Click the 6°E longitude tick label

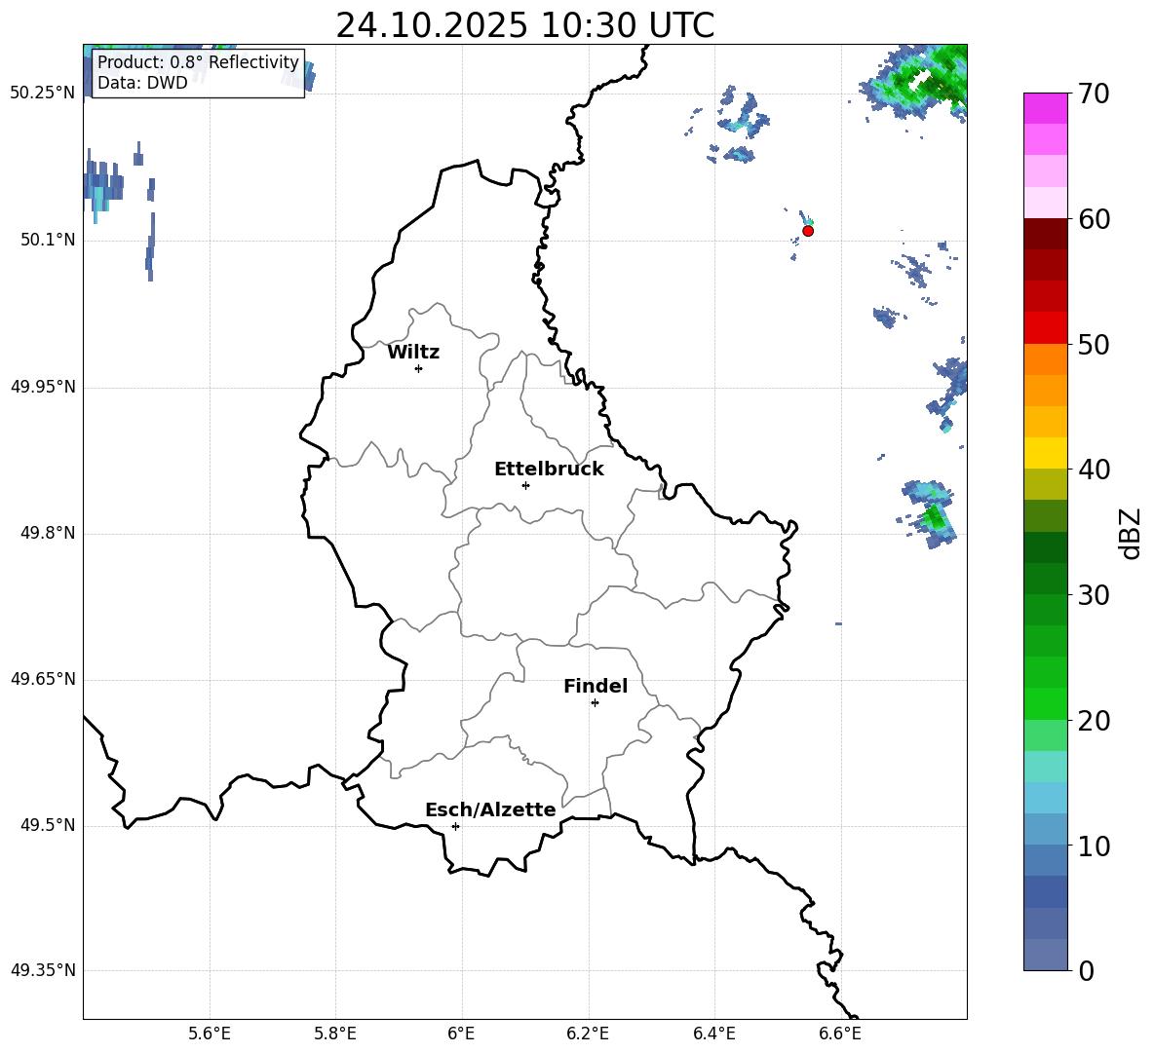[461, 1033]
